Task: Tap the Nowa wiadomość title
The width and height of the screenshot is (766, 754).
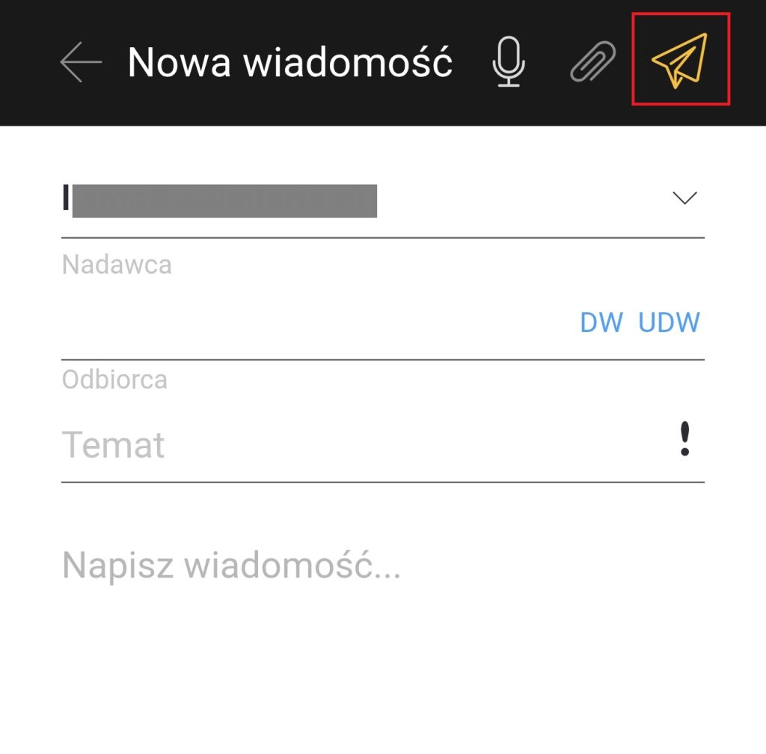Action: (289, 62)
